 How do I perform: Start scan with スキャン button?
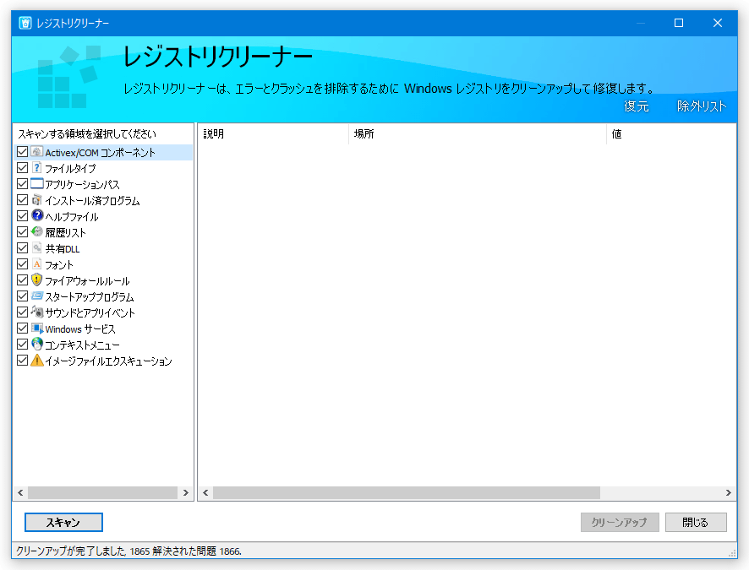63,523
